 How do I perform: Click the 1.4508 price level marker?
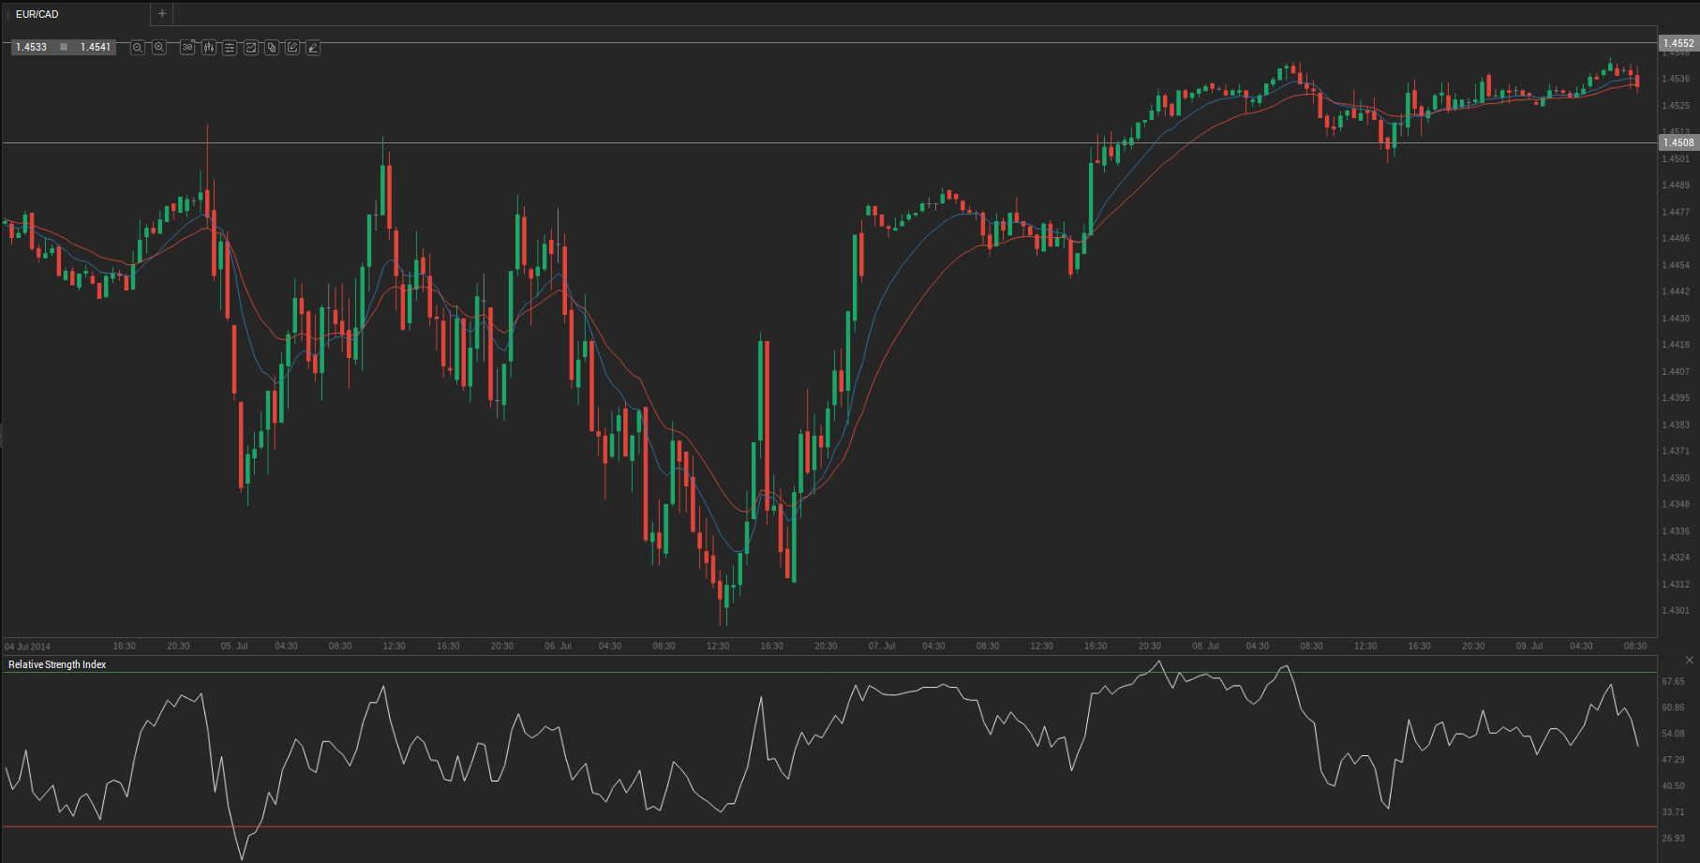[x=1678, y=142]
